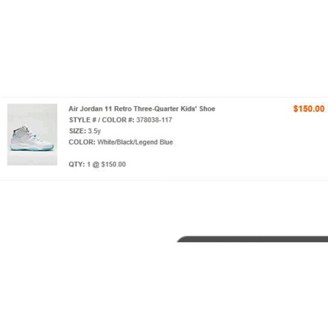The image size is (328, 328).
Task: Click the "COLOR:" label text
Action: point(82,142)
